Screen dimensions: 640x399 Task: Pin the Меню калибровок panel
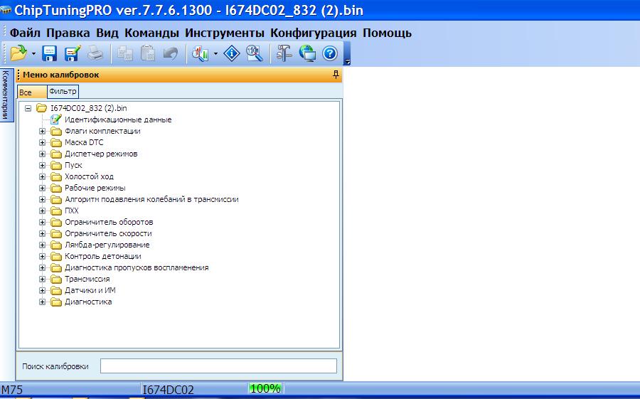click(336, 75)
